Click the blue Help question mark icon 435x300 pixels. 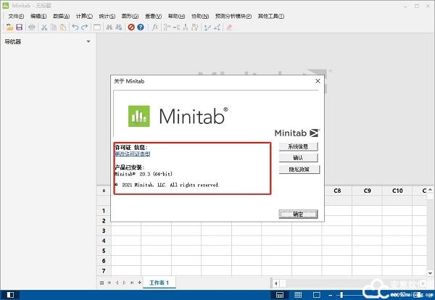141,27
